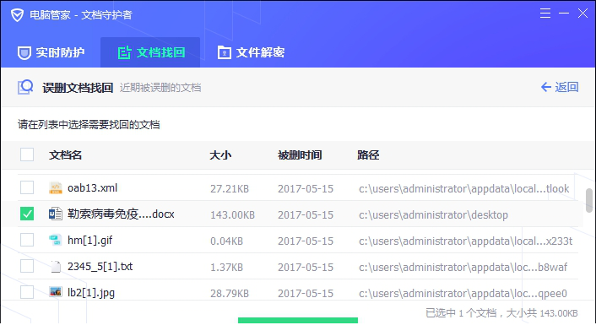Screen dimensions: 596x336
Task: Toggle the select-all checkbox in header
Action: click(x=27, y=154)
